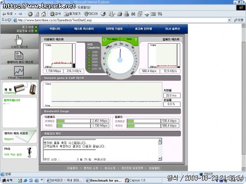Open History clock icon in toolbar
The height and width of the screenshot is (184, 246).
[103, 14]
